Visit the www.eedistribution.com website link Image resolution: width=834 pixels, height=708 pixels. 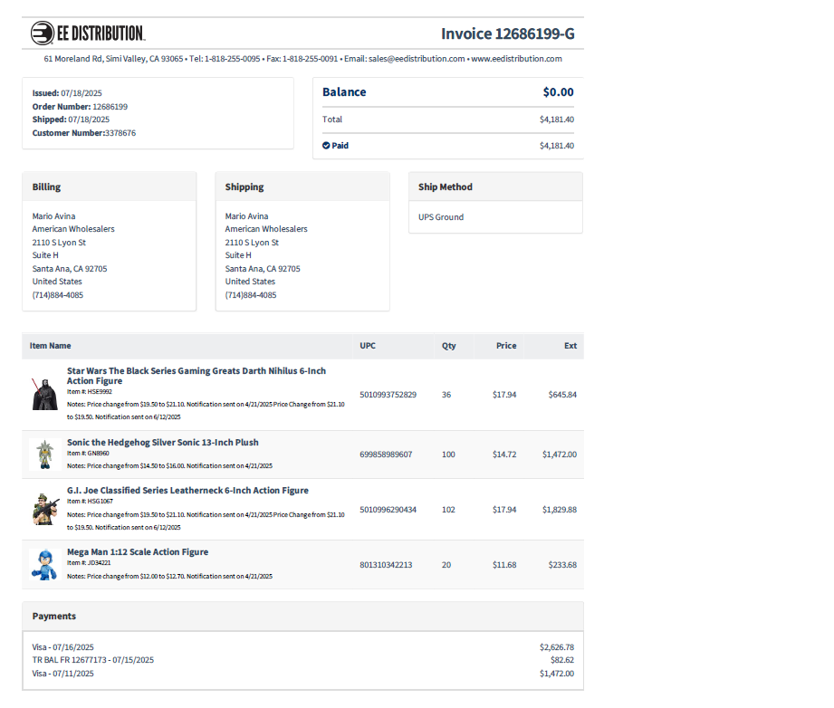pos(516,59)
